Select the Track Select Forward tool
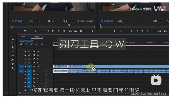Viewport: 169px width, 97px height. click(x=13, y=43)
